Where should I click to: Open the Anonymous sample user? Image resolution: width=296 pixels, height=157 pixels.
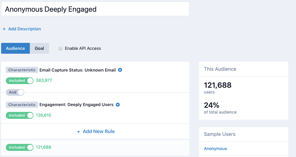coord(215,149)
